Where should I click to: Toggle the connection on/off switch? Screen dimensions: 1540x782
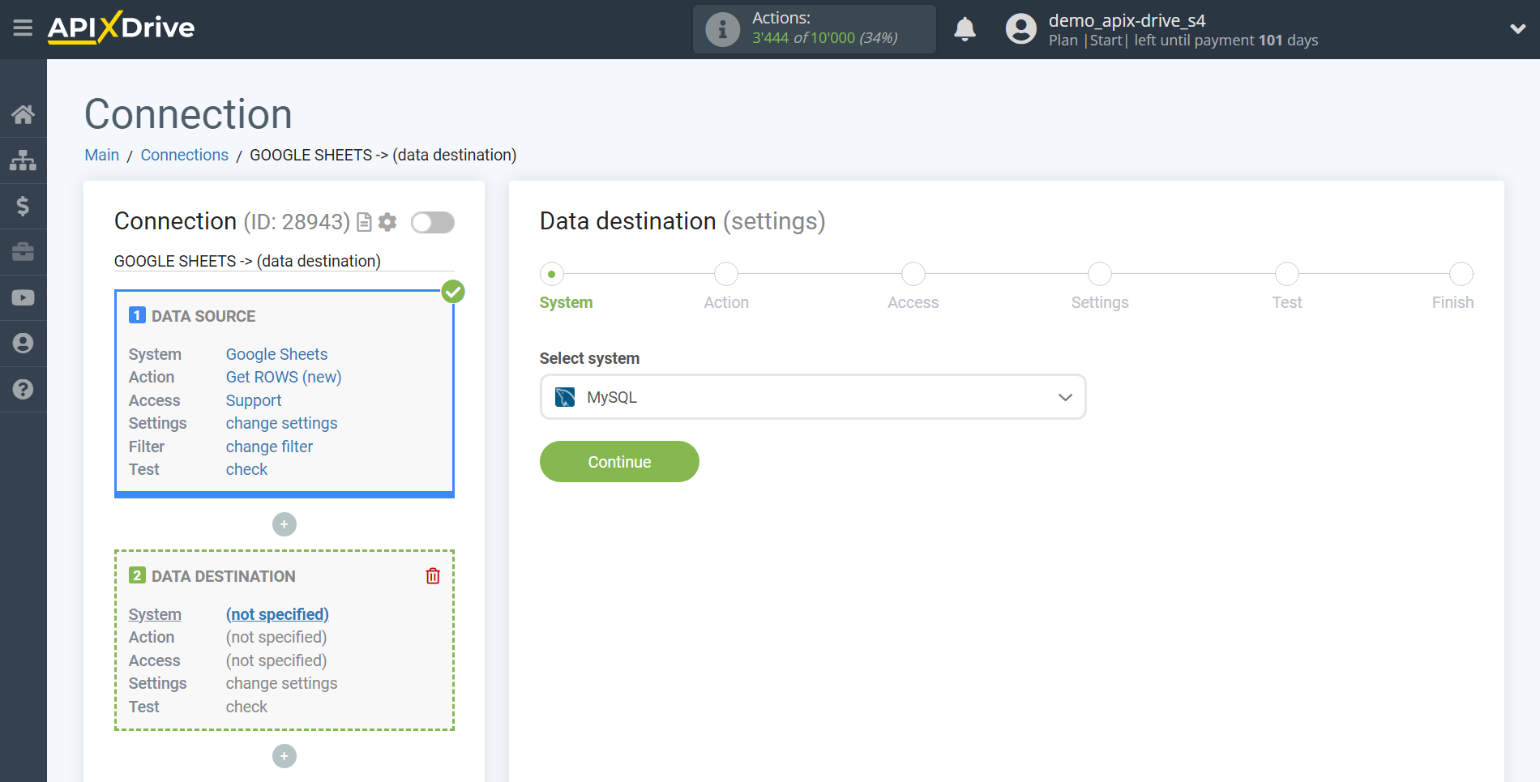(x=433, y=222)
